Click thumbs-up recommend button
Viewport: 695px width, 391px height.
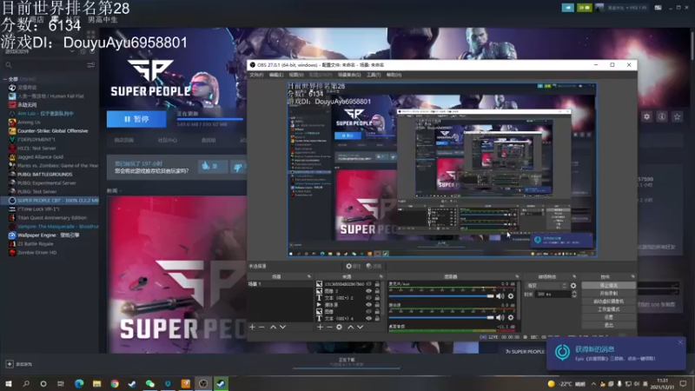212,166
